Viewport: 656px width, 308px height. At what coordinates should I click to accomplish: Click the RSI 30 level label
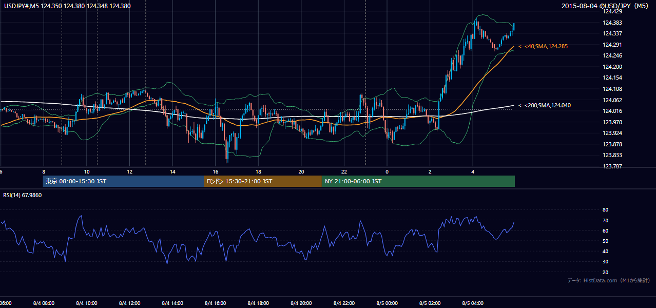(x=605, y=262)
